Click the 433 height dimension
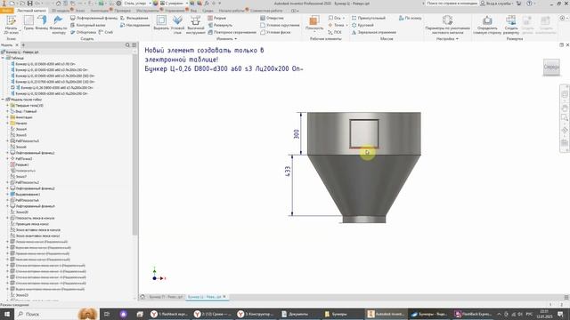This screenshot has width=570, height=320. 288,172
